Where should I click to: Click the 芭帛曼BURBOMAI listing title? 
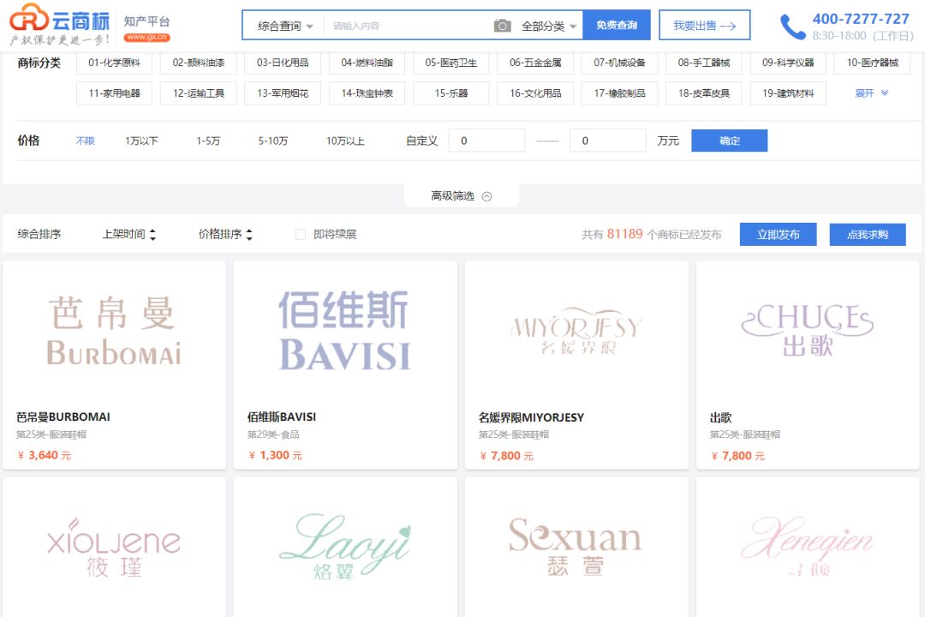pos(63,416)
